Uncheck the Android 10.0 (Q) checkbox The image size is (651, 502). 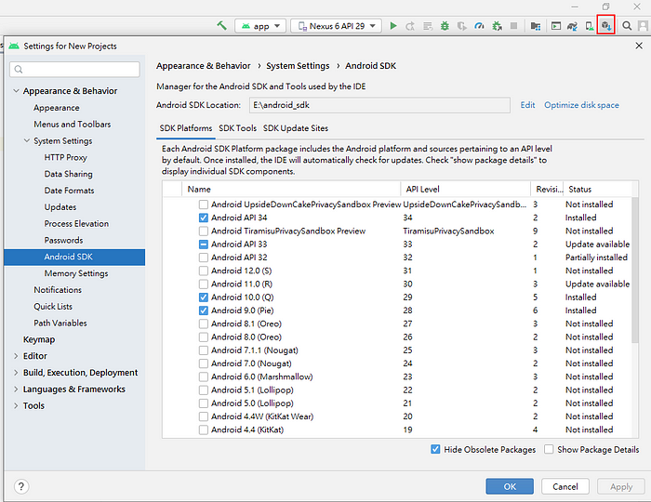click(x=204, y=297)
